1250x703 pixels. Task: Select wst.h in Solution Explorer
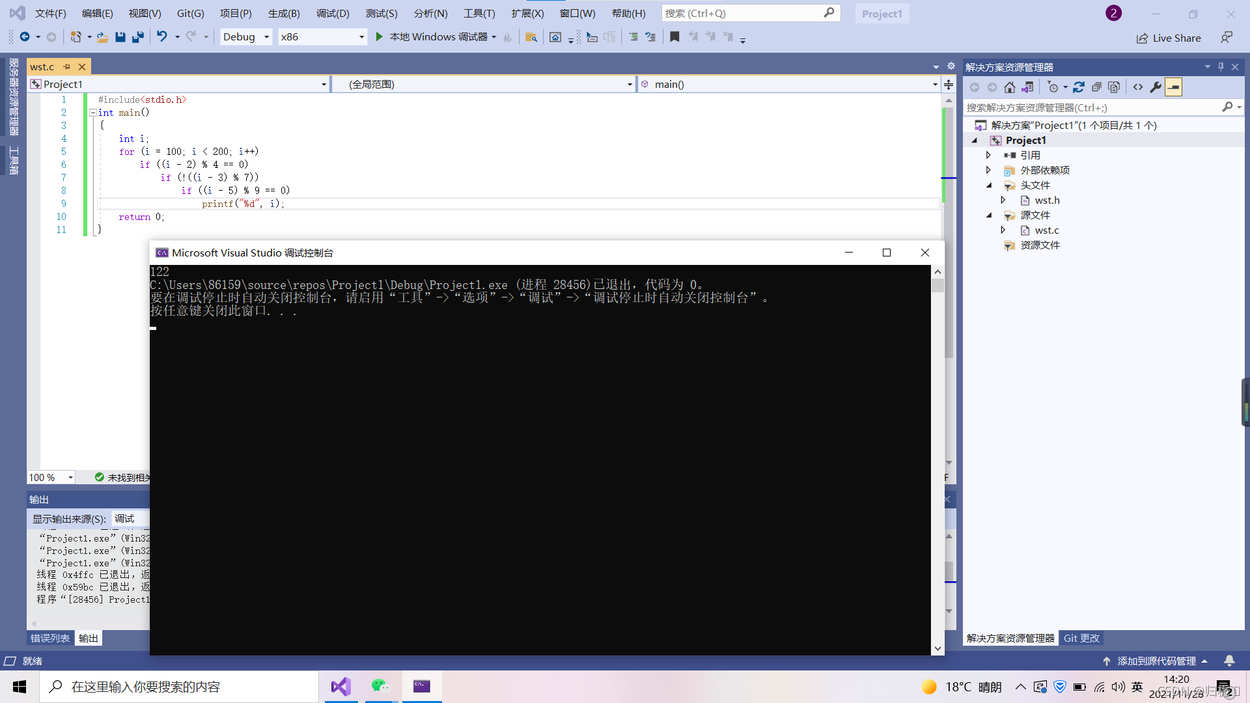(x=1047, y=200)
